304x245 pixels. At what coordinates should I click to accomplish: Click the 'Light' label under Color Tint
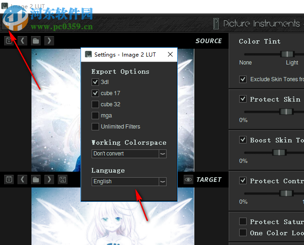[292, 63]
